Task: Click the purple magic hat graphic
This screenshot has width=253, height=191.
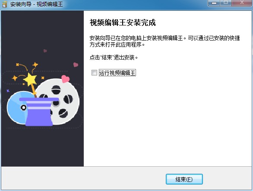Action: pos(39,112)
